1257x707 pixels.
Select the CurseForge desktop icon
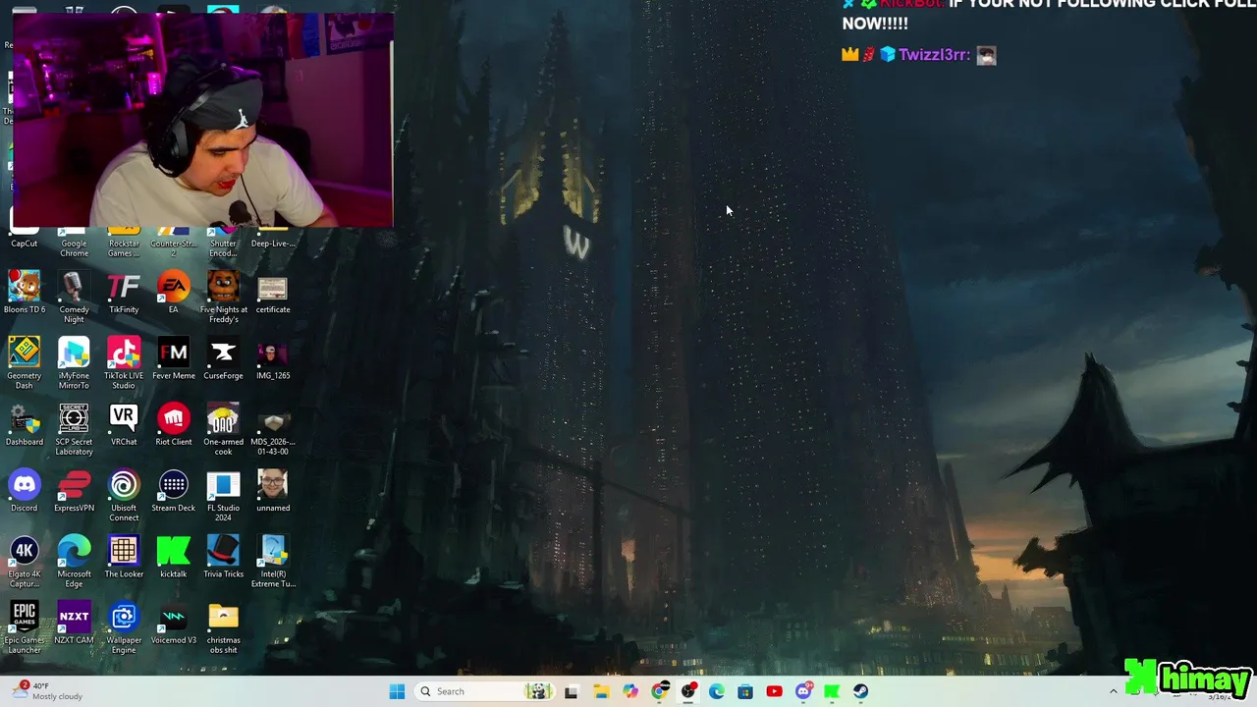pos(223,359)
